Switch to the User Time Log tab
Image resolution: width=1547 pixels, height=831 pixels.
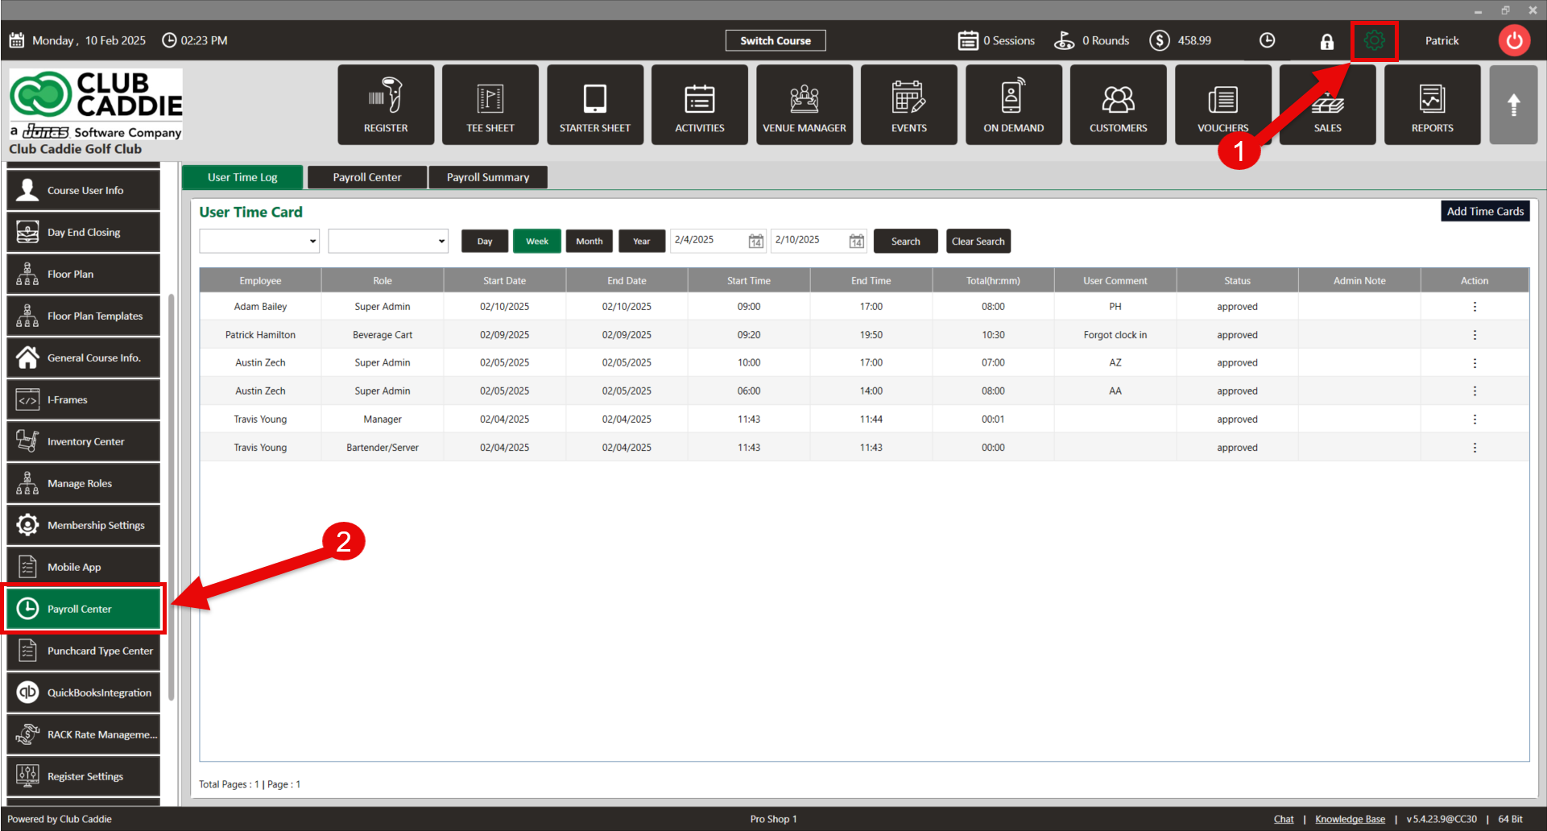242,177
